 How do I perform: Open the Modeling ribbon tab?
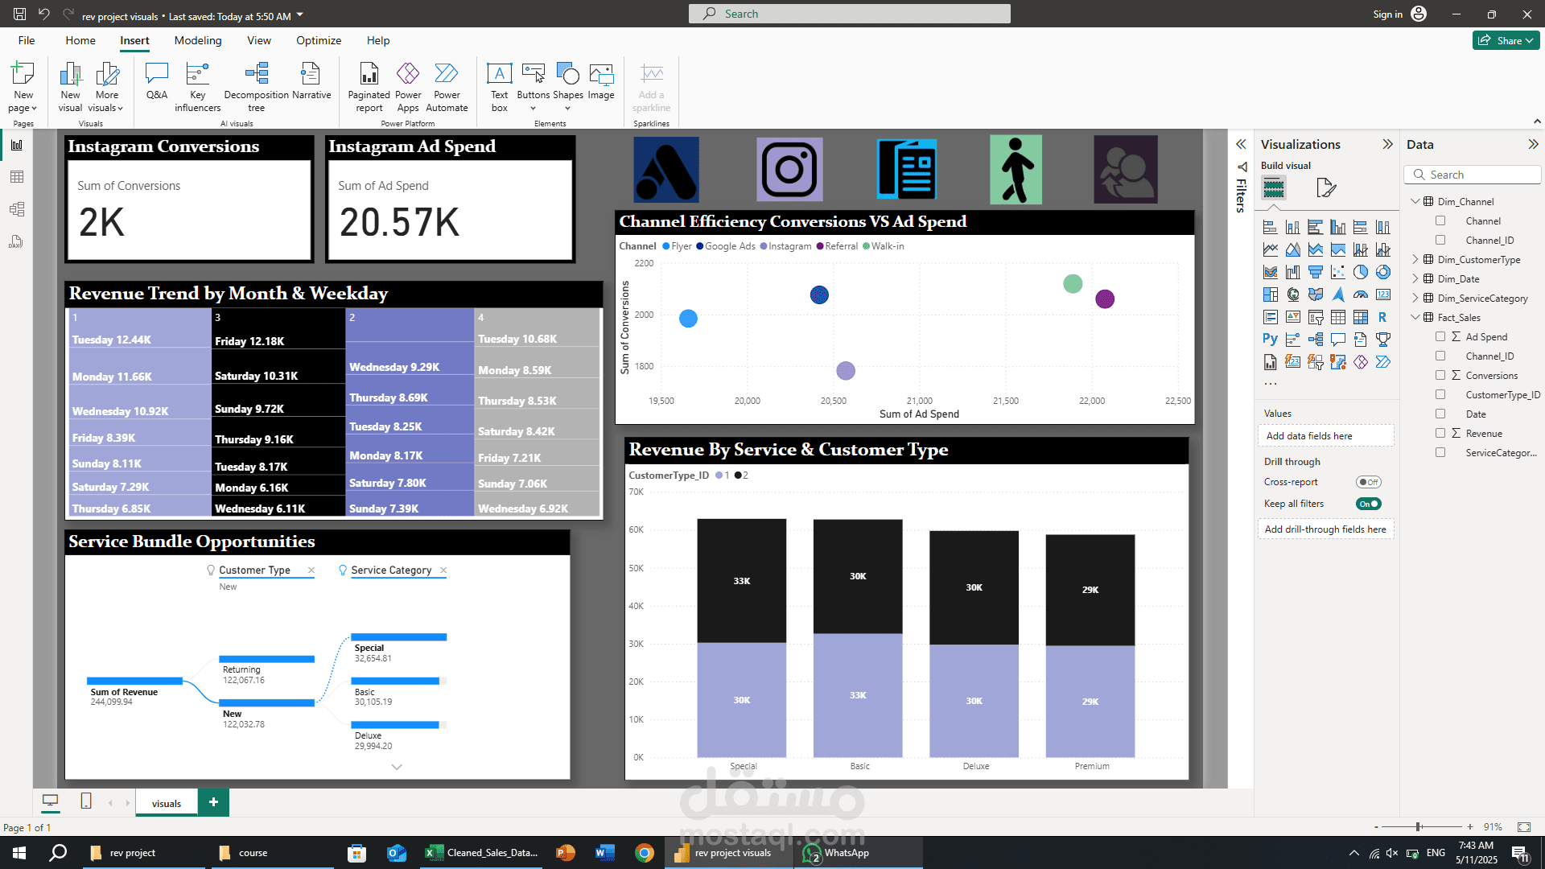[197, 40]
